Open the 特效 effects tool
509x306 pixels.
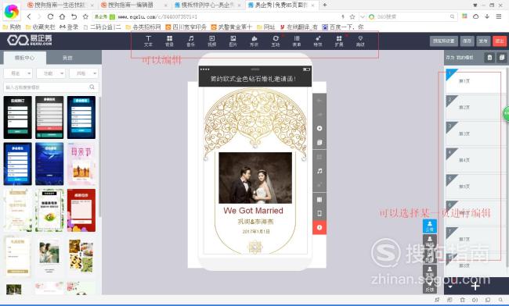pyautogui.click(x=318, y=41)
